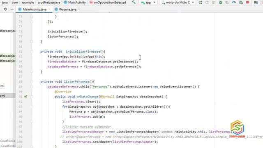Click the device manager icon right of Stop
Viewport: 263px width, 148px height.
click(256, 2)
